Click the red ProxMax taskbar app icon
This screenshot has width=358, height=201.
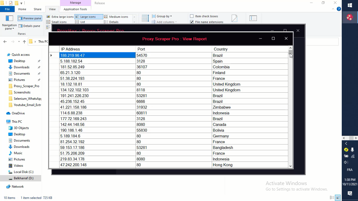[350, 17]
